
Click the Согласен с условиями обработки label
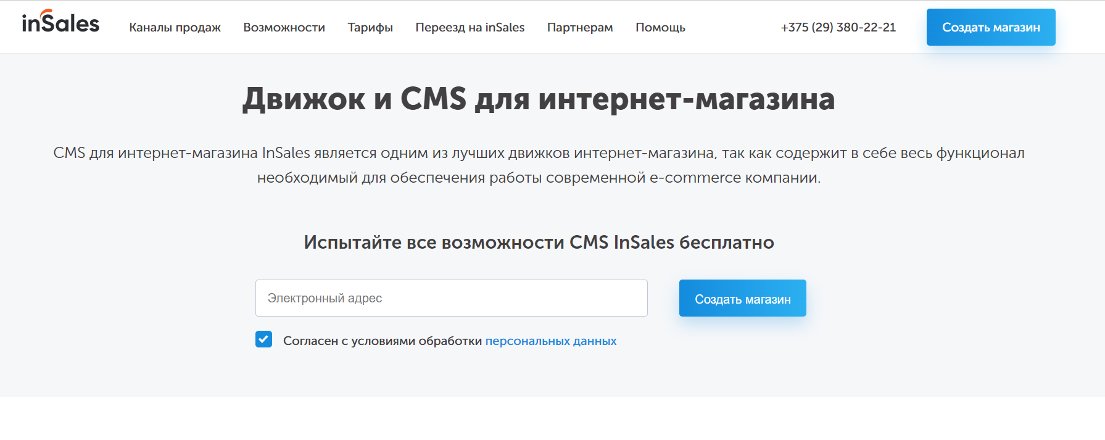[383, 341]
